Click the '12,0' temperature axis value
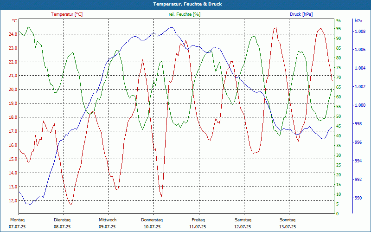 (x=13, y=201)
